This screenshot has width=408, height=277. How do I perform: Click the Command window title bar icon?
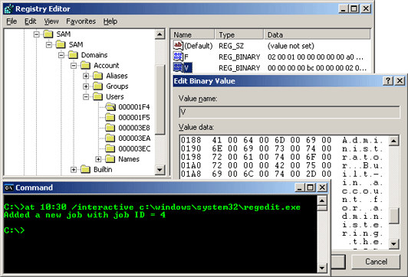coord(9,187)
